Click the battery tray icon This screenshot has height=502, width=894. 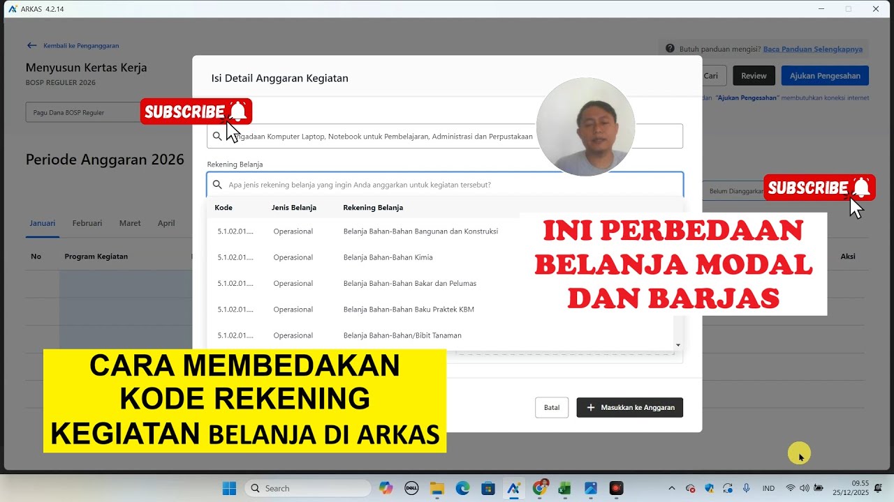818,488
